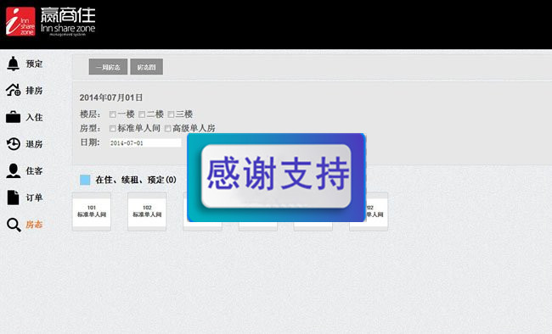Click the blue 在住、续租、预定 legend swatch
Image resolution: width=552 pixels, height=334 pixels.
click(x=85, y=180)
